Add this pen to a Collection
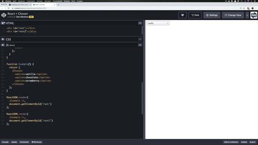The width and height of the screenshot is (258, 145). (231, 142)
